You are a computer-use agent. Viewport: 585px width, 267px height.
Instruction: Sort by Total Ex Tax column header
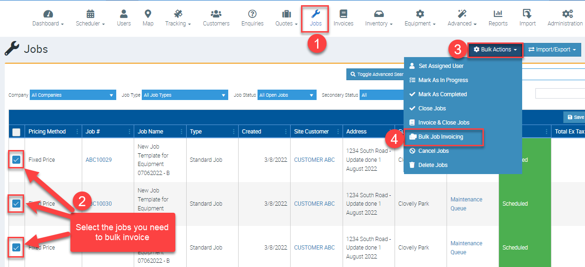click(569, 132)
